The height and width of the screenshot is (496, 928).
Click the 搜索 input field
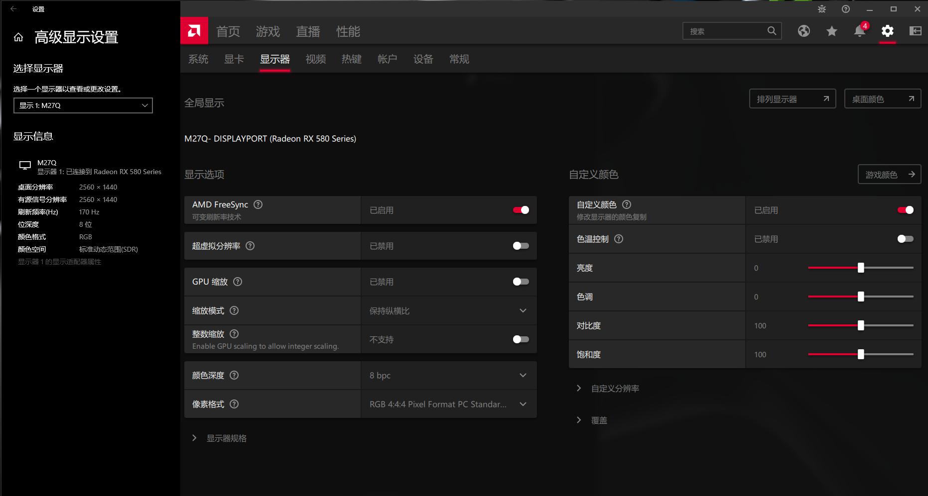(732, 31)
